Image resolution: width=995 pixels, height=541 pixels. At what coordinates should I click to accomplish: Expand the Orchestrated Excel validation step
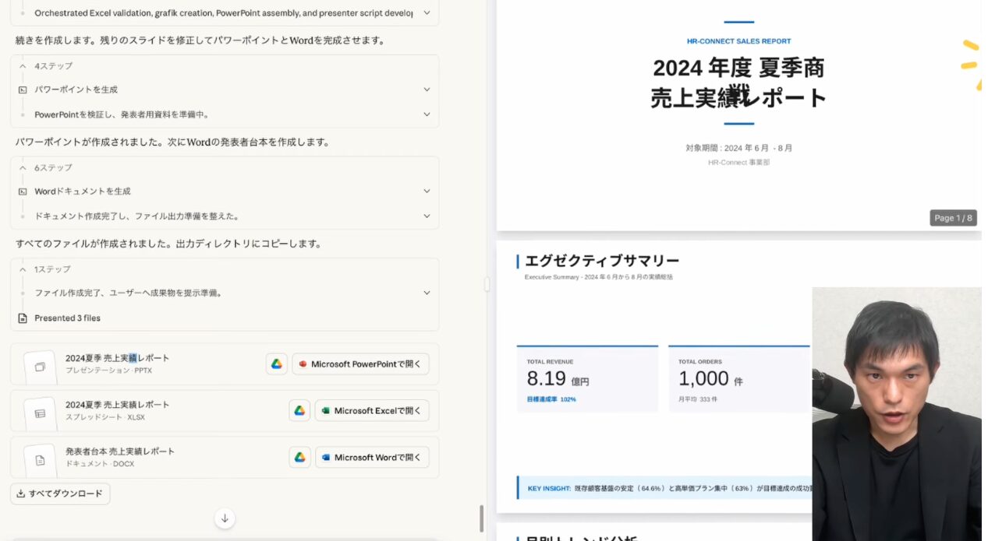click(x=427, y=13)
